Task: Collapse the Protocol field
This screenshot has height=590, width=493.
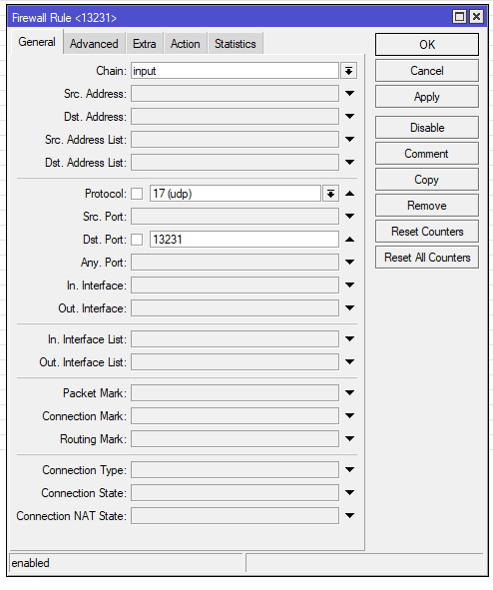Action: point(349,194)
